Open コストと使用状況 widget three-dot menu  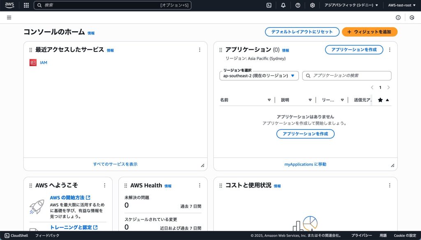(x=390, y=185)
